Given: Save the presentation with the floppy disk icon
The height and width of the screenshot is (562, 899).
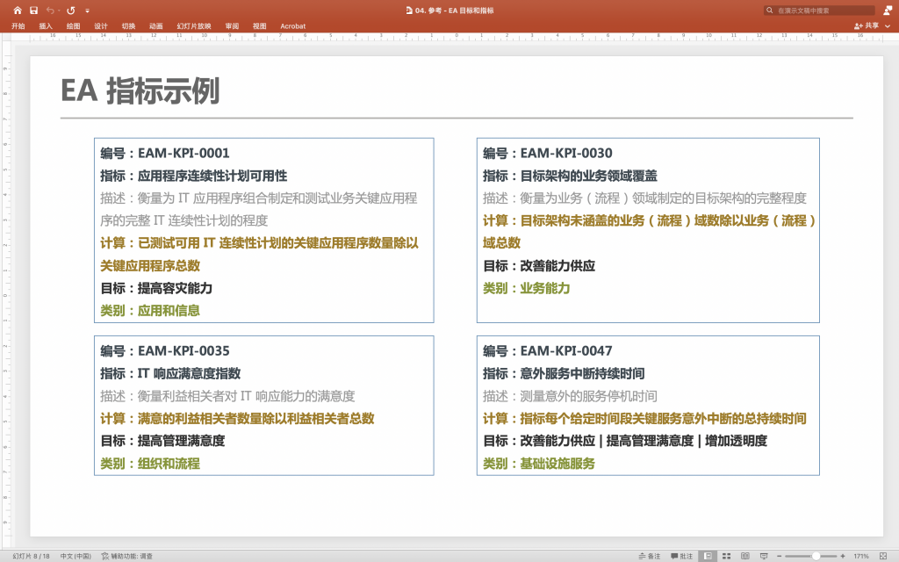Looking at the screenshot, I should point(33,11).
